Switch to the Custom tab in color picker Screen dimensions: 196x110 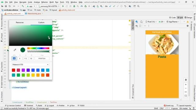tap(41, 22)
